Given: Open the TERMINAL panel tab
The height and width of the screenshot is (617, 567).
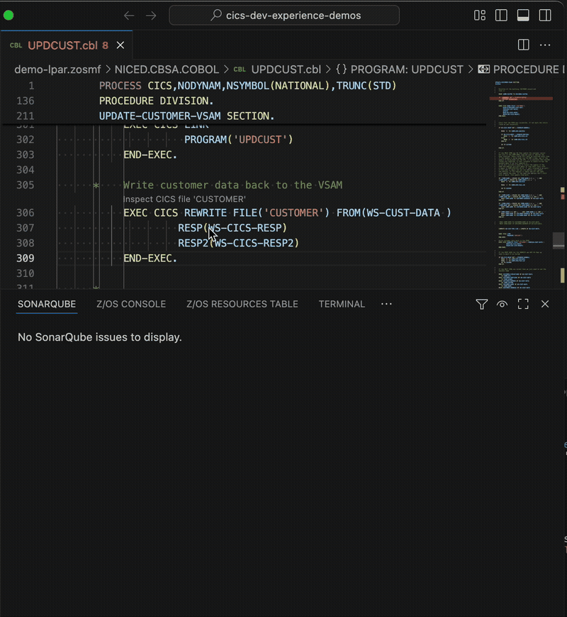Looking at the screenshot, I should pyautogui.click(x=342, y=304).
